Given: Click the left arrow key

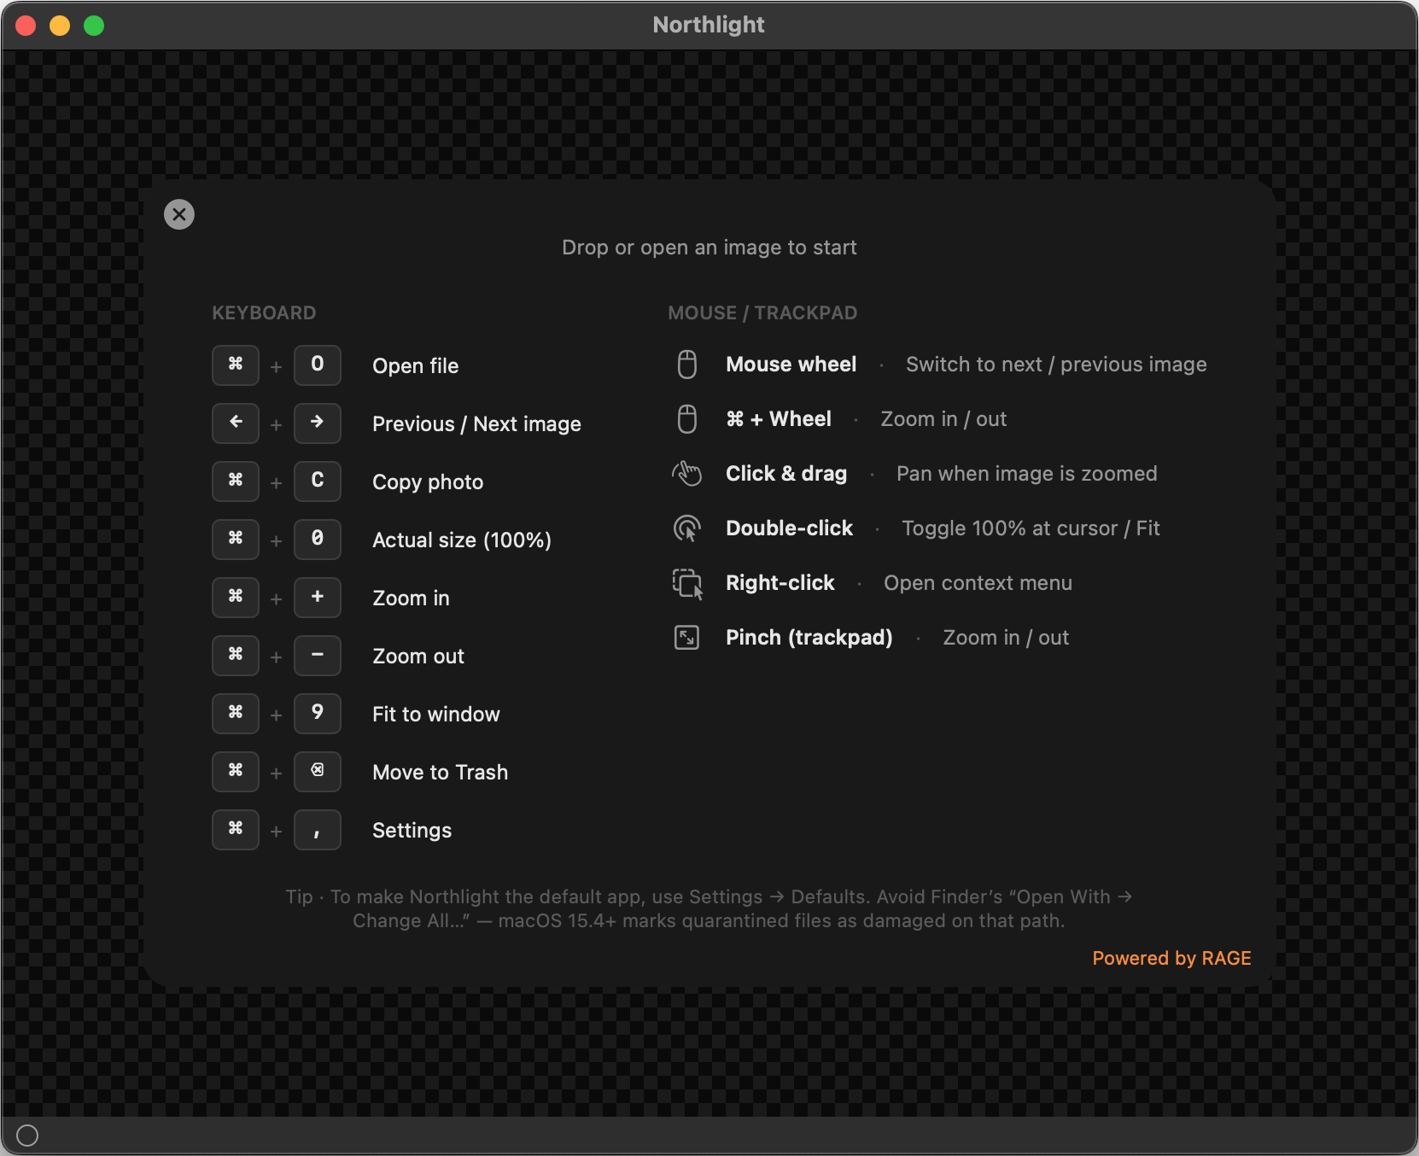Looking at the screenshot, I should pyautogui.click(x=236, y=423).
